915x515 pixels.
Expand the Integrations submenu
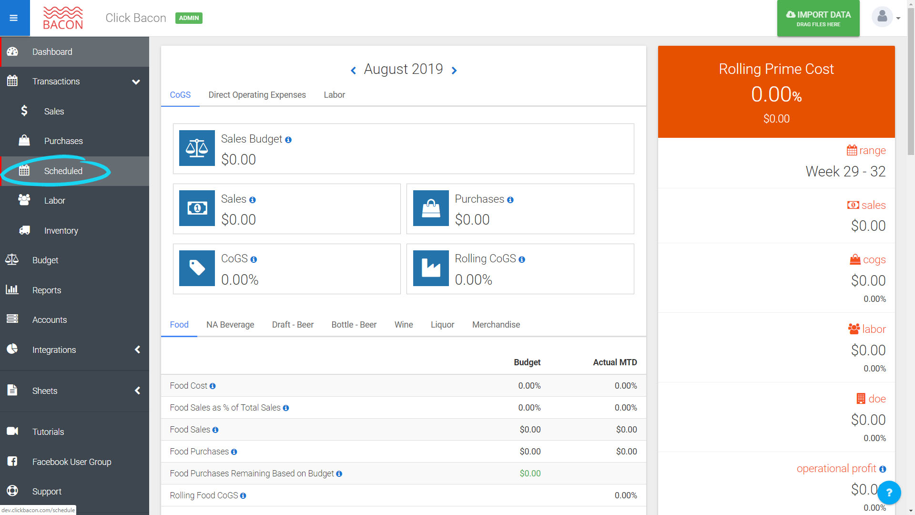[x=137, y=350]
